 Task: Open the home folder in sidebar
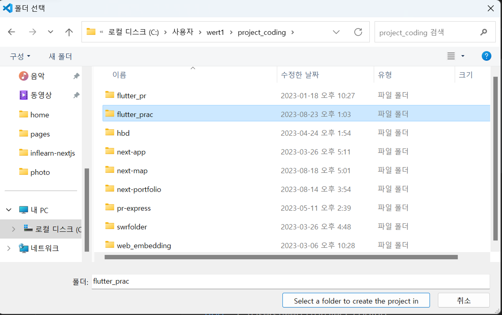click(39, 115)
